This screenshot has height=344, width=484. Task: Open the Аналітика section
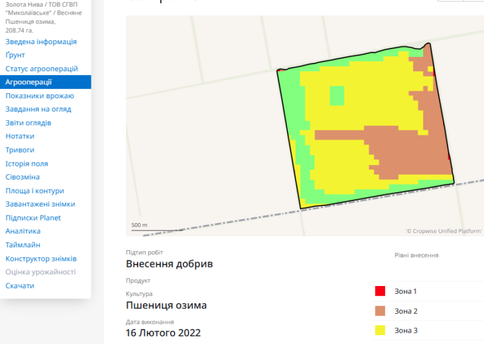click(23, 231)
